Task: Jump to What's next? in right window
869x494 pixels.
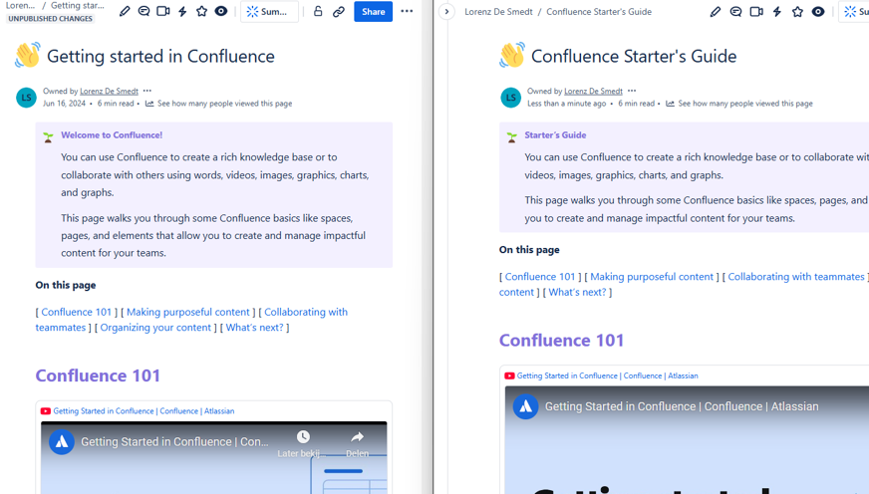Action: point(577,292)
